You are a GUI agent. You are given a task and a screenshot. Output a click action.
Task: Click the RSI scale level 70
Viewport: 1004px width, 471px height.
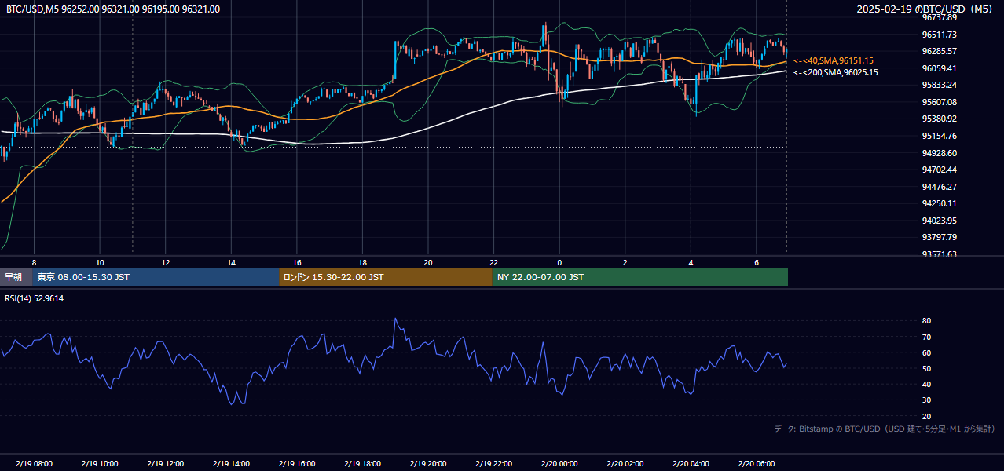(x=926, y=337)
